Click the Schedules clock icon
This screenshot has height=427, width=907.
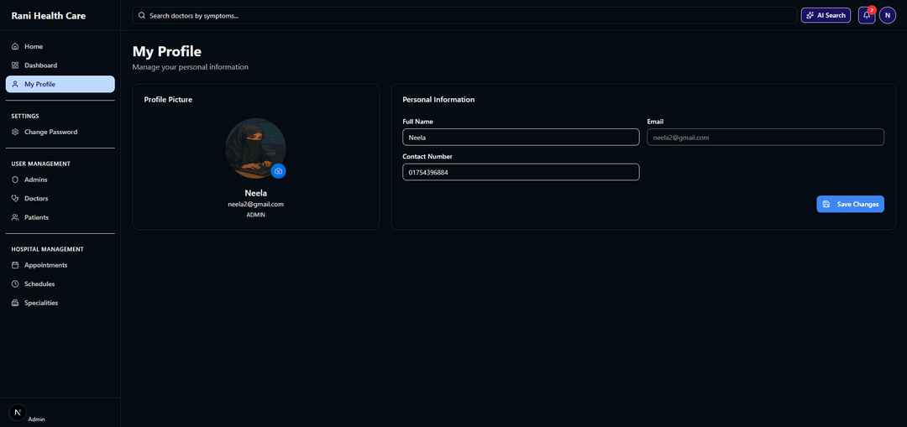15,284
